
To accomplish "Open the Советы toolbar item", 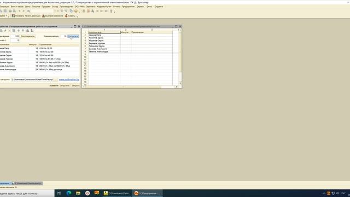I will point(71,16).
